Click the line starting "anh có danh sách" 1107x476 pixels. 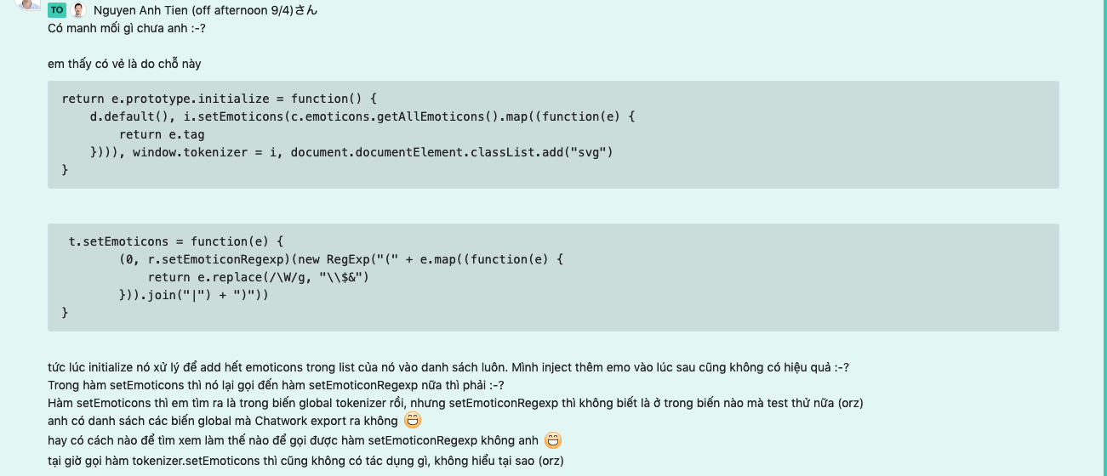[223, 421]
